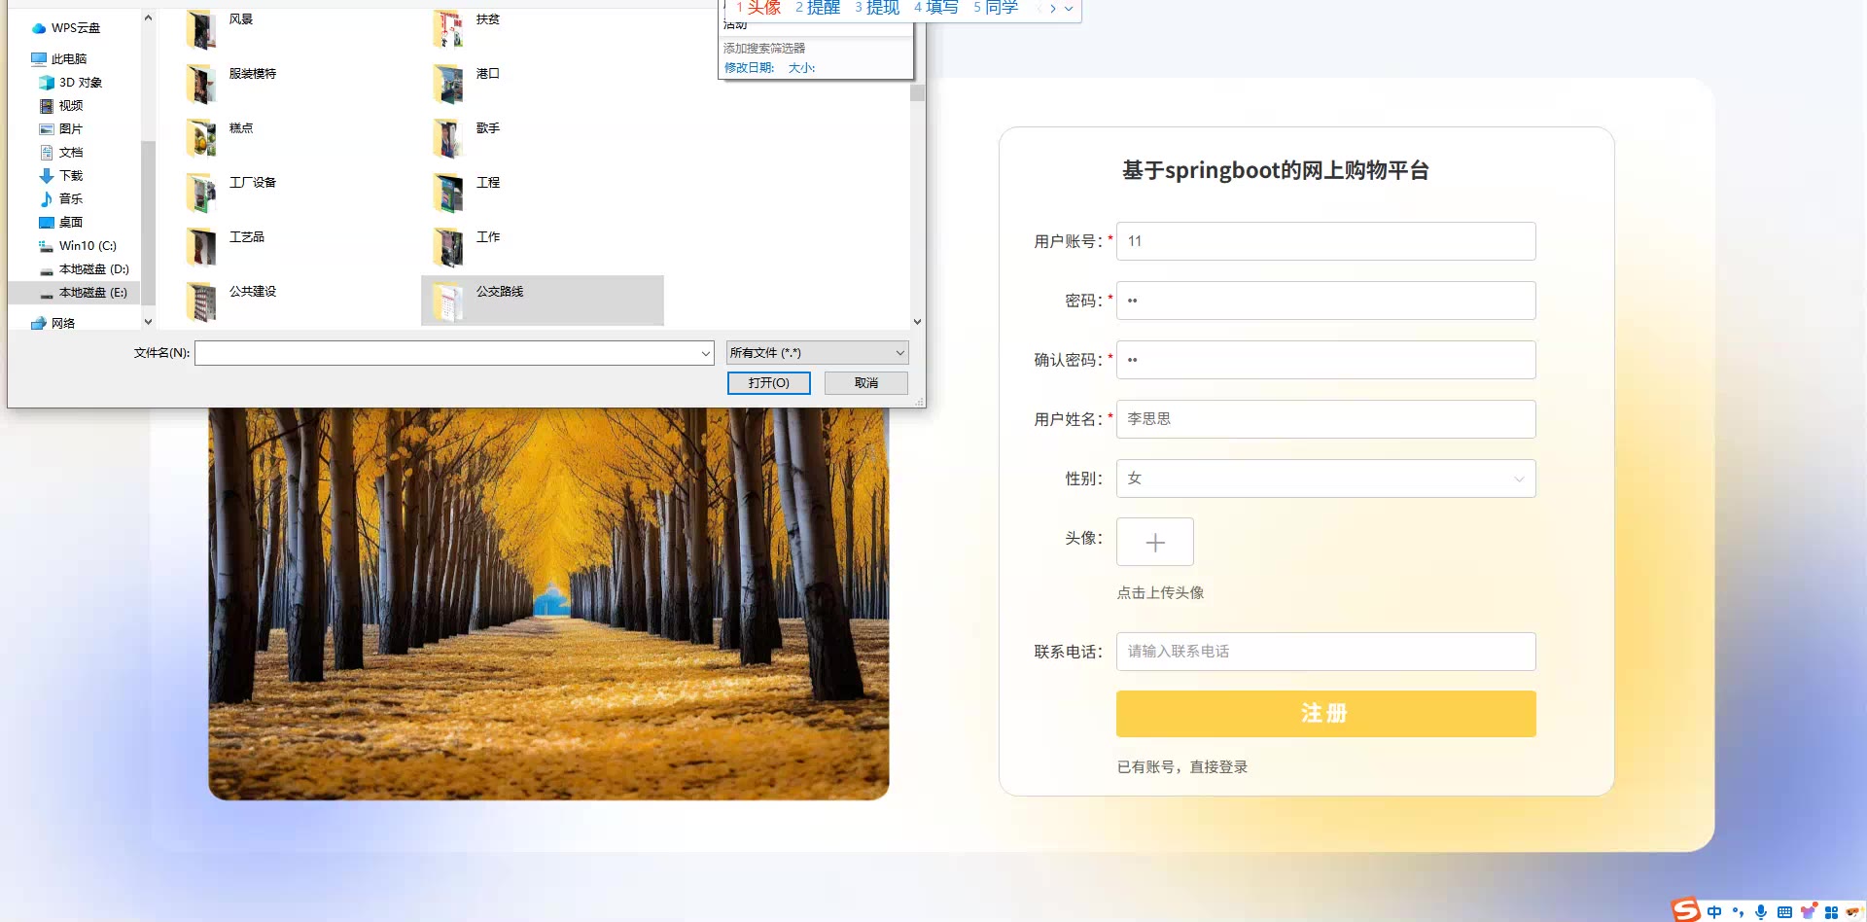Viewport: 1867px width, 922px height.
Task: Open the 性别 gender dropdown
Action: [1326, 479]
